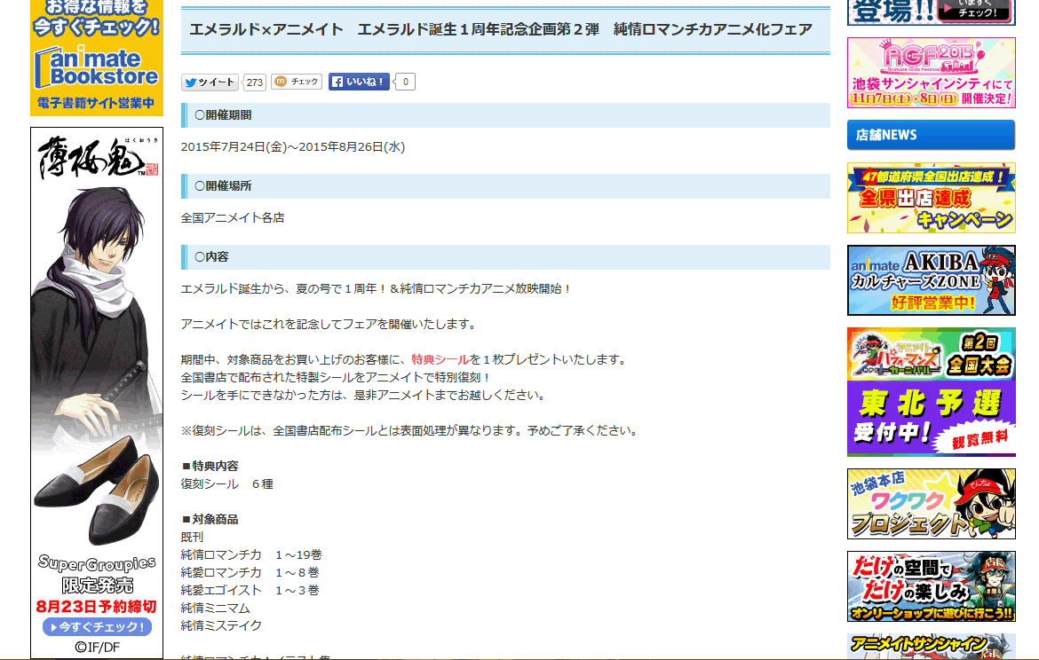
Task: Open the AGF2015 池袋サンシャインシティ banner
Action: pyautogui.click(x=931, y=73)
